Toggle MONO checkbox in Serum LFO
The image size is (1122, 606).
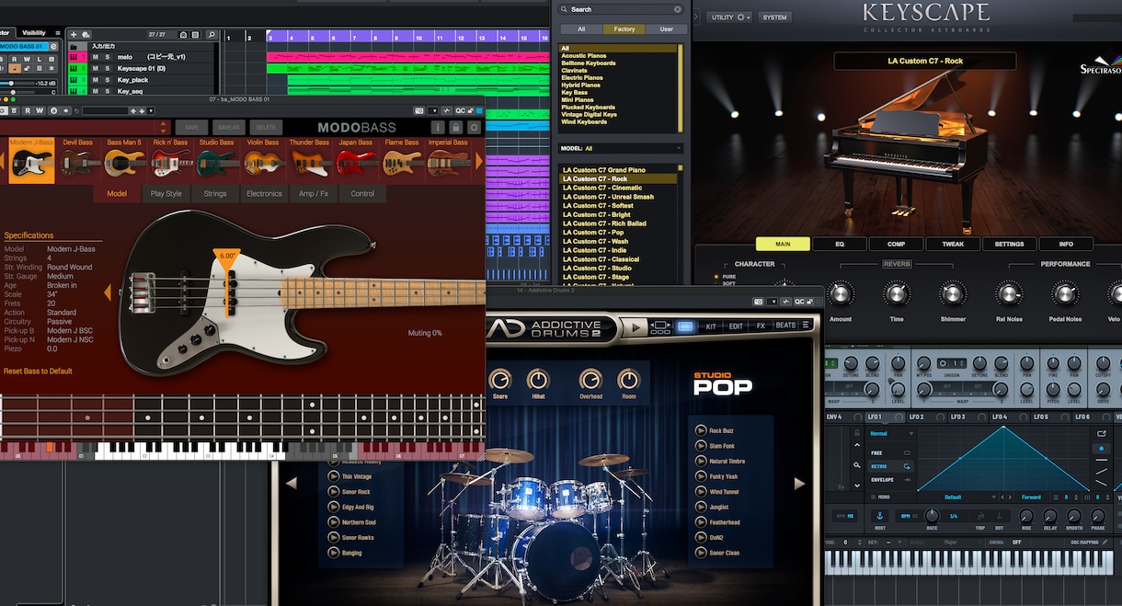point(872,497)
